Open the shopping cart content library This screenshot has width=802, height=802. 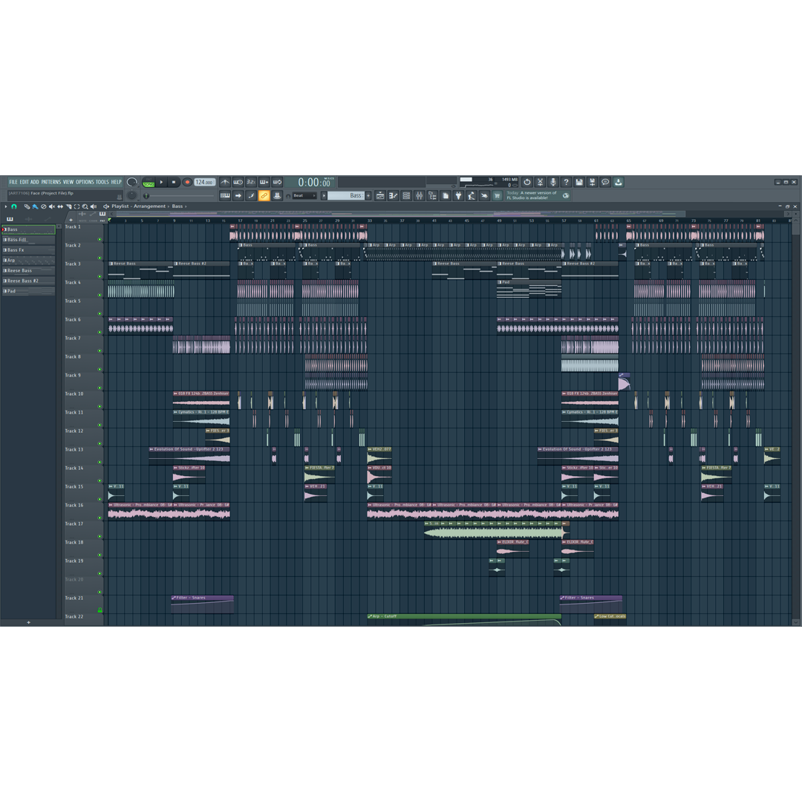pos(497,195)
